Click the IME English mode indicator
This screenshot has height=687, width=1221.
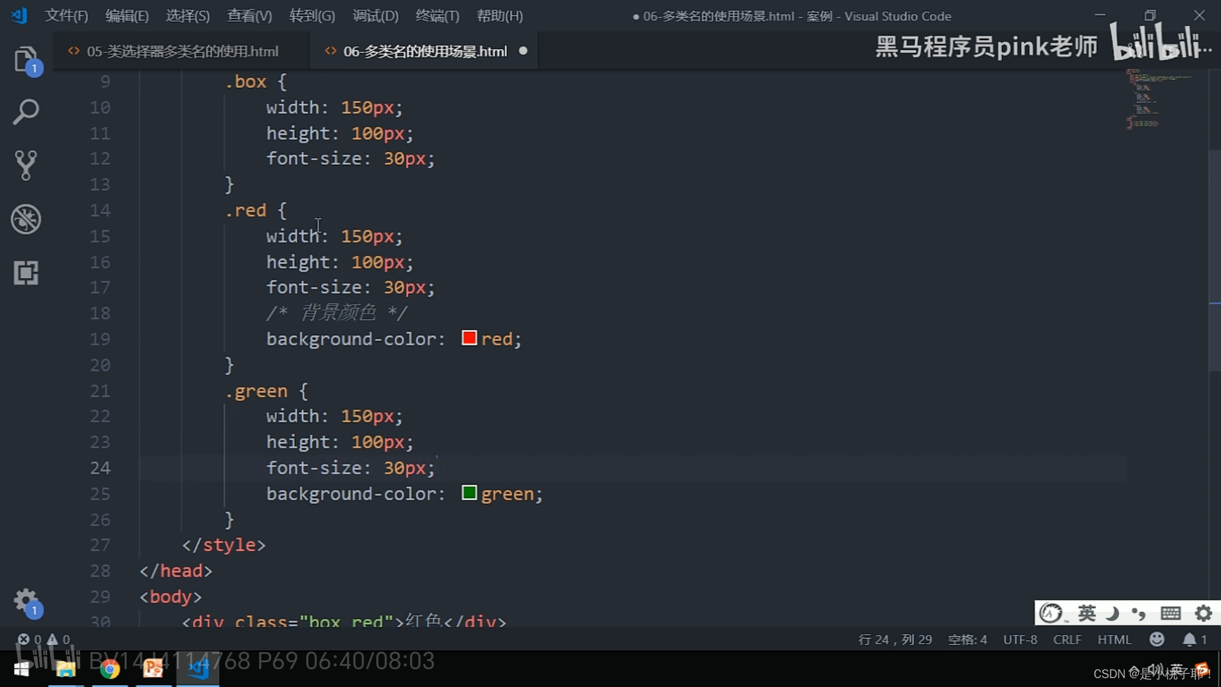point(1087,613)
